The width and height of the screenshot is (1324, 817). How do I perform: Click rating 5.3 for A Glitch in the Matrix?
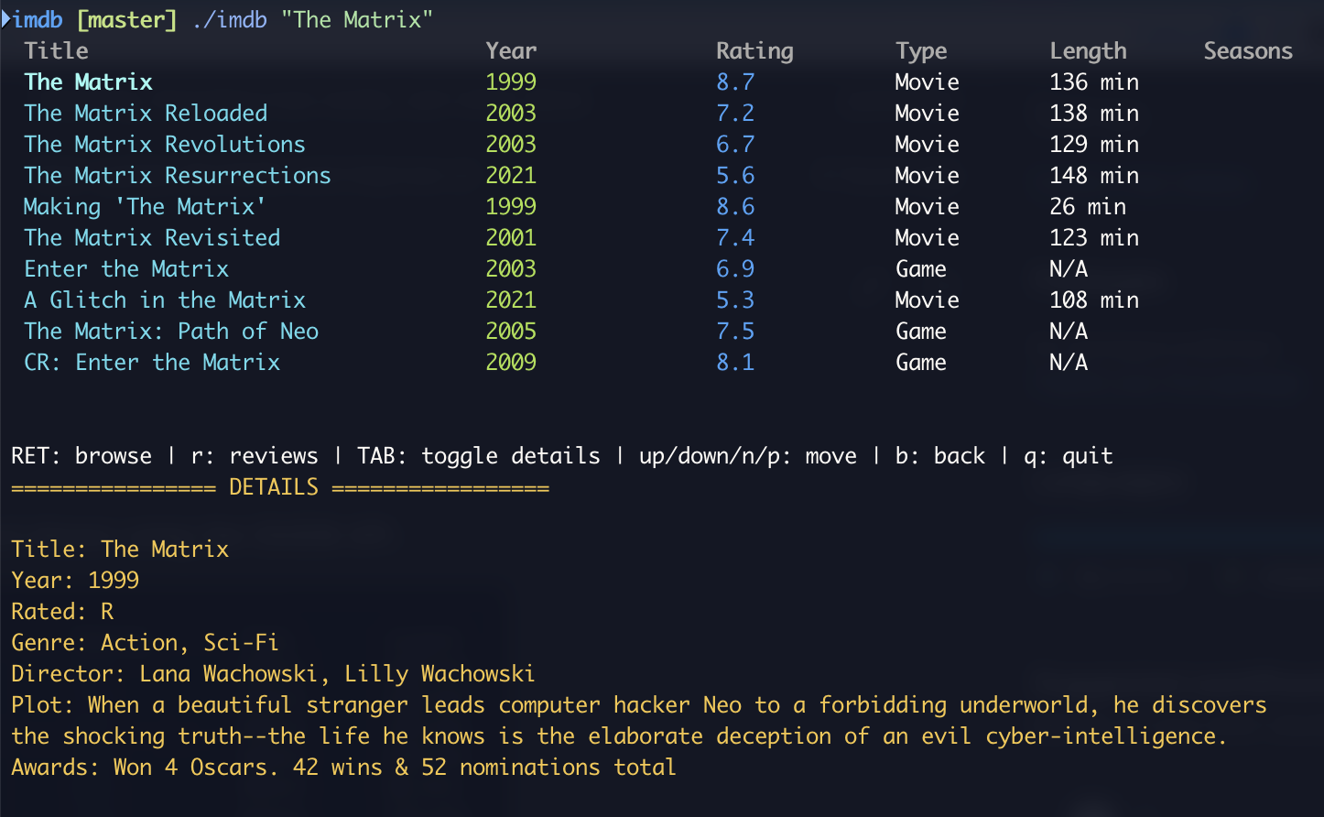(x=735, y=300)
